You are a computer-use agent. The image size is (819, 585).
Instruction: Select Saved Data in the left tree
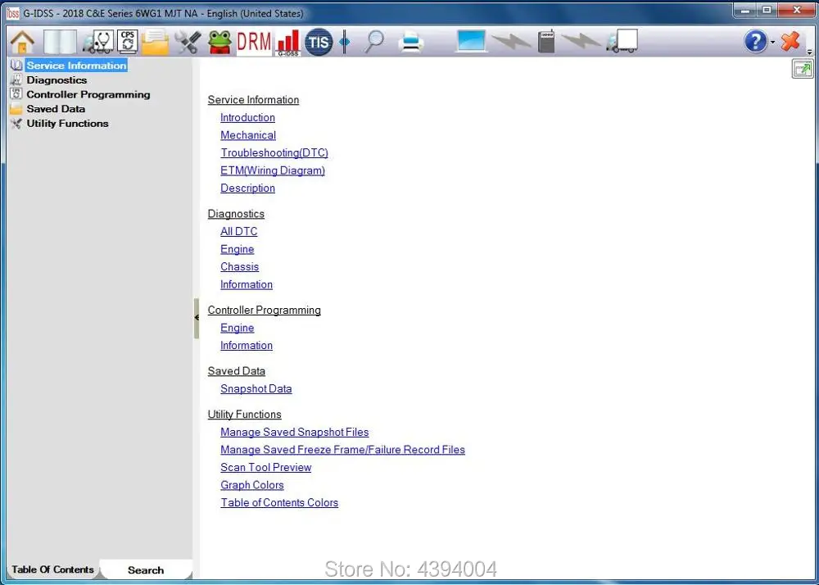click(56, 109)
